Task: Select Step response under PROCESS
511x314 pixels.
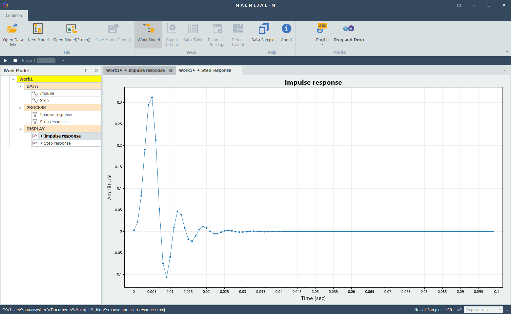Action: (66, 122)
